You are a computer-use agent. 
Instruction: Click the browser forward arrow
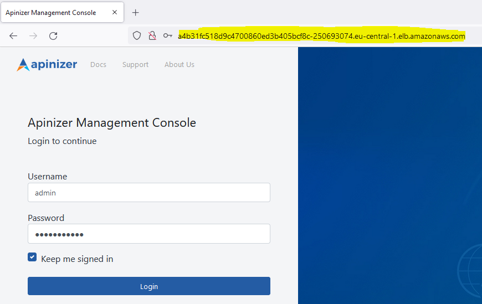point(33,36)
